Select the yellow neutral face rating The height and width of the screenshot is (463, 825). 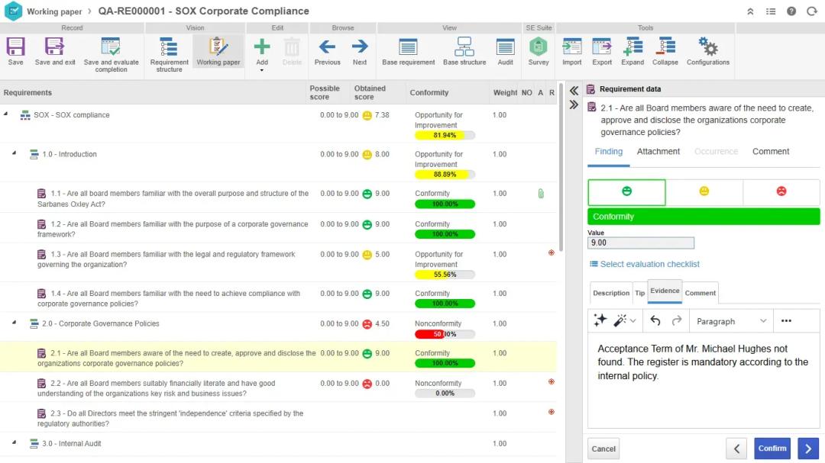tap(704, 191)
